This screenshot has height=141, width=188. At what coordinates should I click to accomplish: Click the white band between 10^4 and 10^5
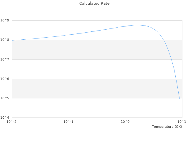(88, 108)
